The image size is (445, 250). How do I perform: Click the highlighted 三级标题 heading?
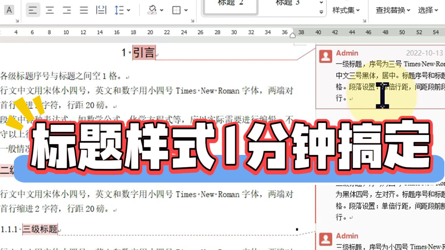pos(40,229)
